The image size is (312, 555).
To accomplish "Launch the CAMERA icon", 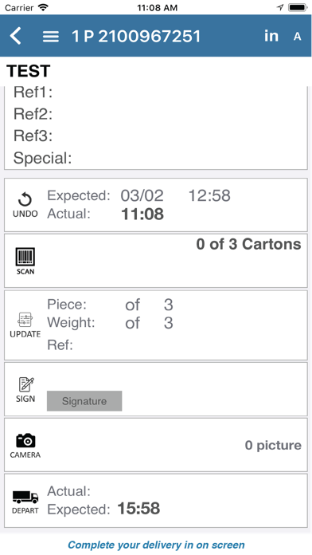I will (25, 445).
